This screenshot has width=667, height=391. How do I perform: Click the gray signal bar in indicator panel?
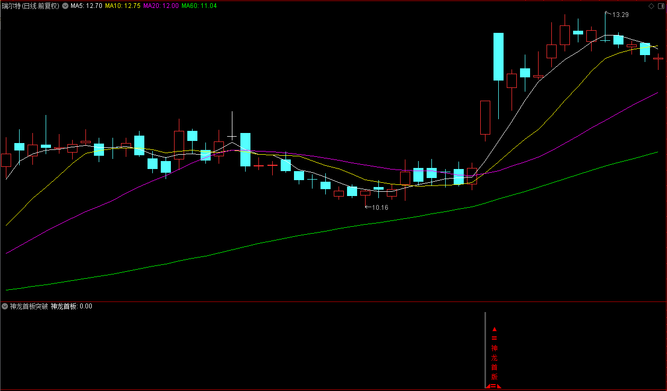pos(485,350)
